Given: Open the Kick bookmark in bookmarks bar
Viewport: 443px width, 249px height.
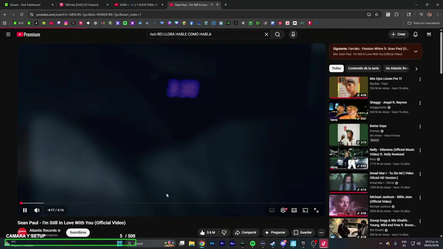Looking at the screenshot, I should 19,23.
